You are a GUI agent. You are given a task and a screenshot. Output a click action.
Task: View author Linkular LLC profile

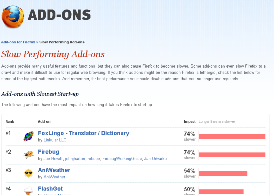(x=55, y=140)
